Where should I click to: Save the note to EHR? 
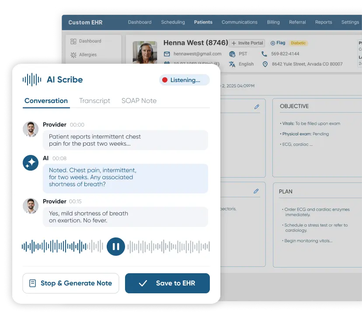point(167,283)
